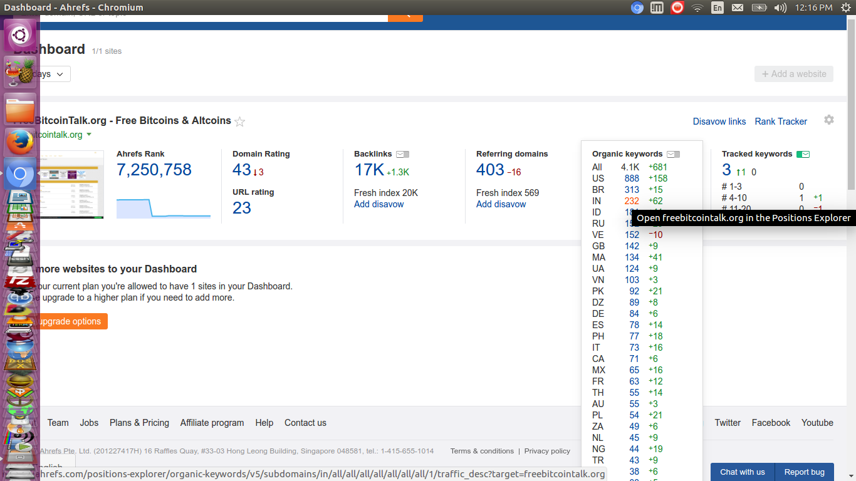856x481 pixels.
Task: Open GB organic keywords count 142
Action: (632, 246)
